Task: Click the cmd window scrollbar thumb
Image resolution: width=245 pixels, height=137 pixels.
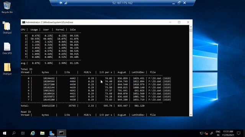Action: tap(191, 30)
